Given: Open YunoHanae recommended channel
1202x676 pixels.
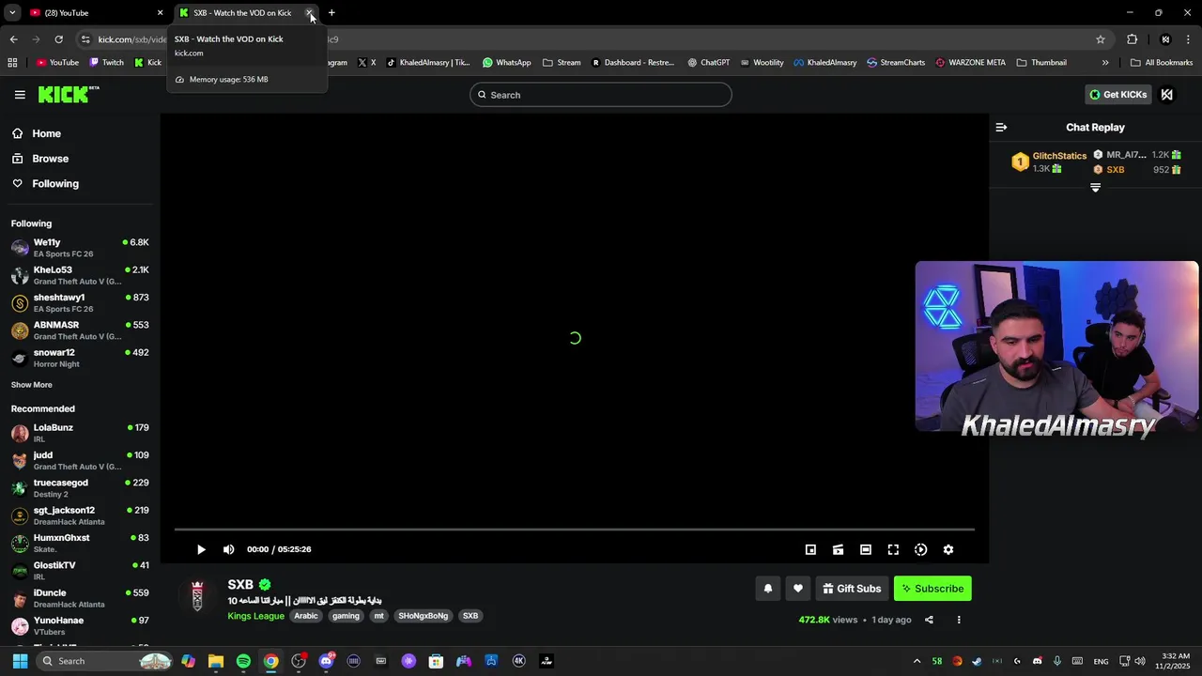Looking at the screenshot, I should (80, 625).
